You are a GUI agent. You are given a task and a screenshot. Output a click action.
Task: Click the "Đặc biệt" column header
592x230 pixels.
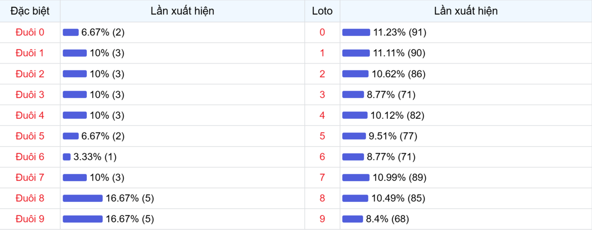(x=30, y=11)
